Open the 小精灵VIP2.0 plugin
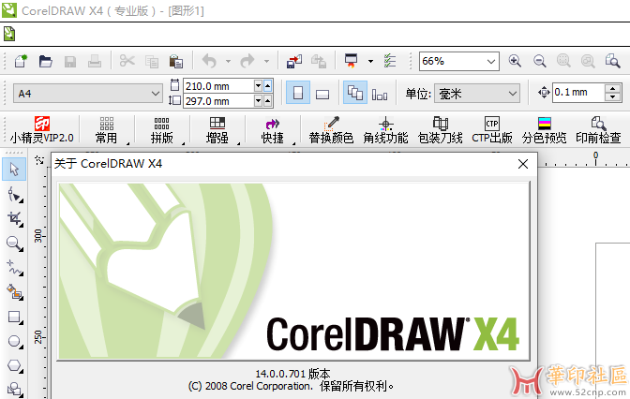 42,129
